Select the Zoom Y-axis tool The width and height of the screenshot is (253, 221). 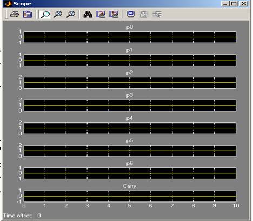coord(71,14)
